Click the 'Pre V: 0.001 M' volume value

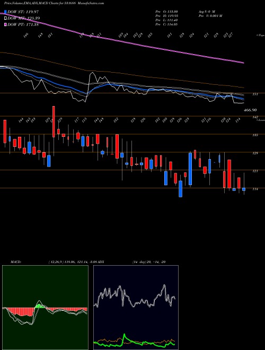pyautogui.click(x=210, y=16)
